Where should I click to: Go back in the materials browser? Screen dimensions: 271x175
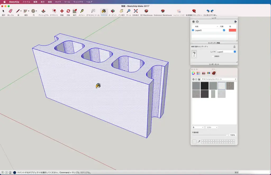pyautogui.click(x=193, y=79)
